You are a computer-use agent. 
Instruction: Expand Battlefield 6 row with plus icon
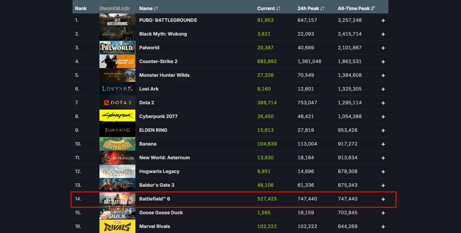tap(383, 199)
